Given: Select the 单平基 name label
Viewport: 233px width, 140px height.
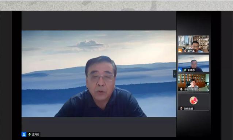Looking at the screenshot, I should [191, 51].
